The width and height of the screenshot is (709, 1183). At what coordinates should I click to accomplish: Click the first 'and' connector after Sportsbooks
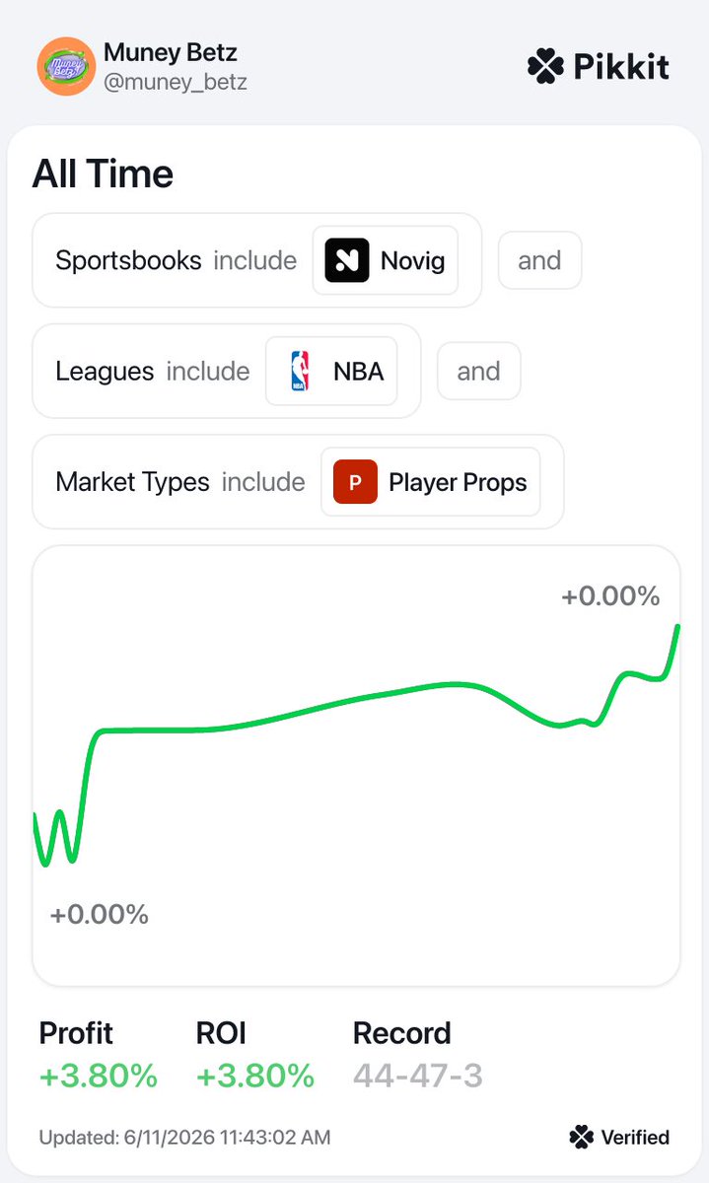pyautogui.click(x=539, y=260)
